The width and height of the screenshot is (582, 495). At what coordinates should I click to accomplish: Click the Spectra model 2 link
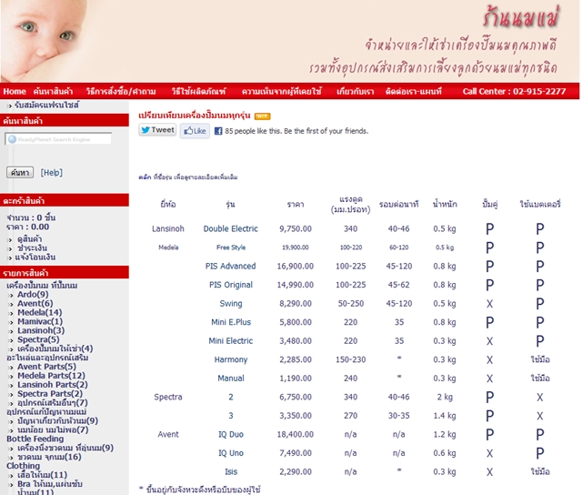pos(231,397)
